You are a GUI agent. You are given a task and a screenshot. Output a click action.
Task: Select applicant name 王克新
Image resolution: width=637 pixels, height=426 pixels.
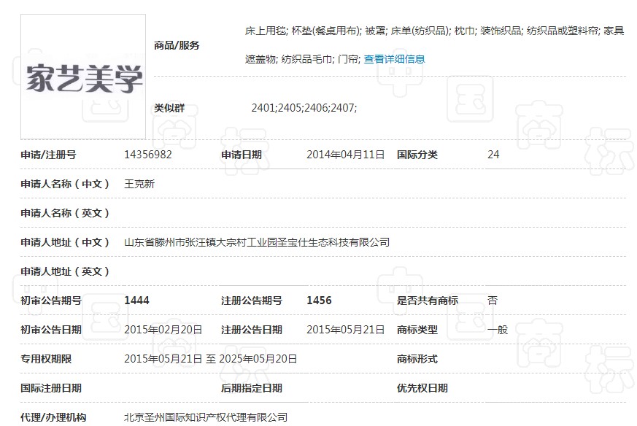click(139, 184)
